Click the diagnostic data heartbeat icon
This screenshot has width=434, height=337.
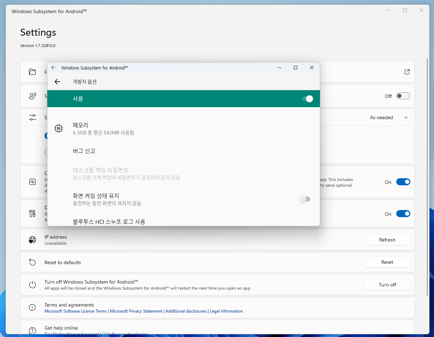[x=32, y=182]
